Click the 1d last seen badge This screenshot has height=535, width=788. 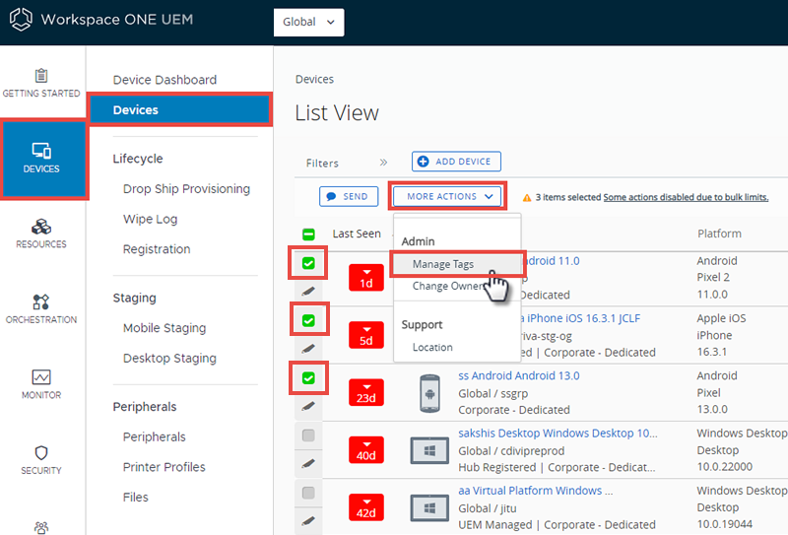point(366,278)
